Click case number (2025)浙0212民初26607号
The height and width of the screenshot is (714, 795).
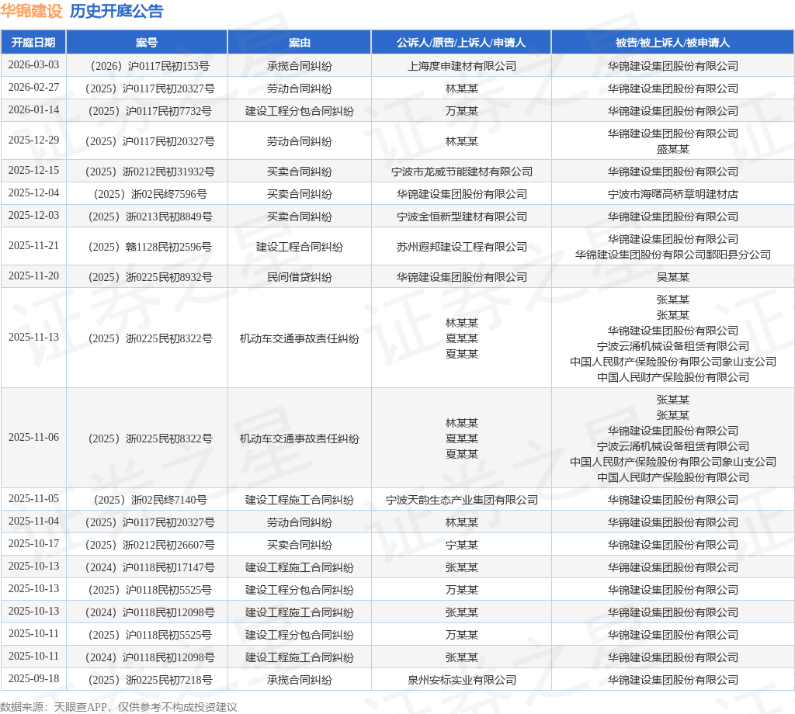(x=150, y=546)
